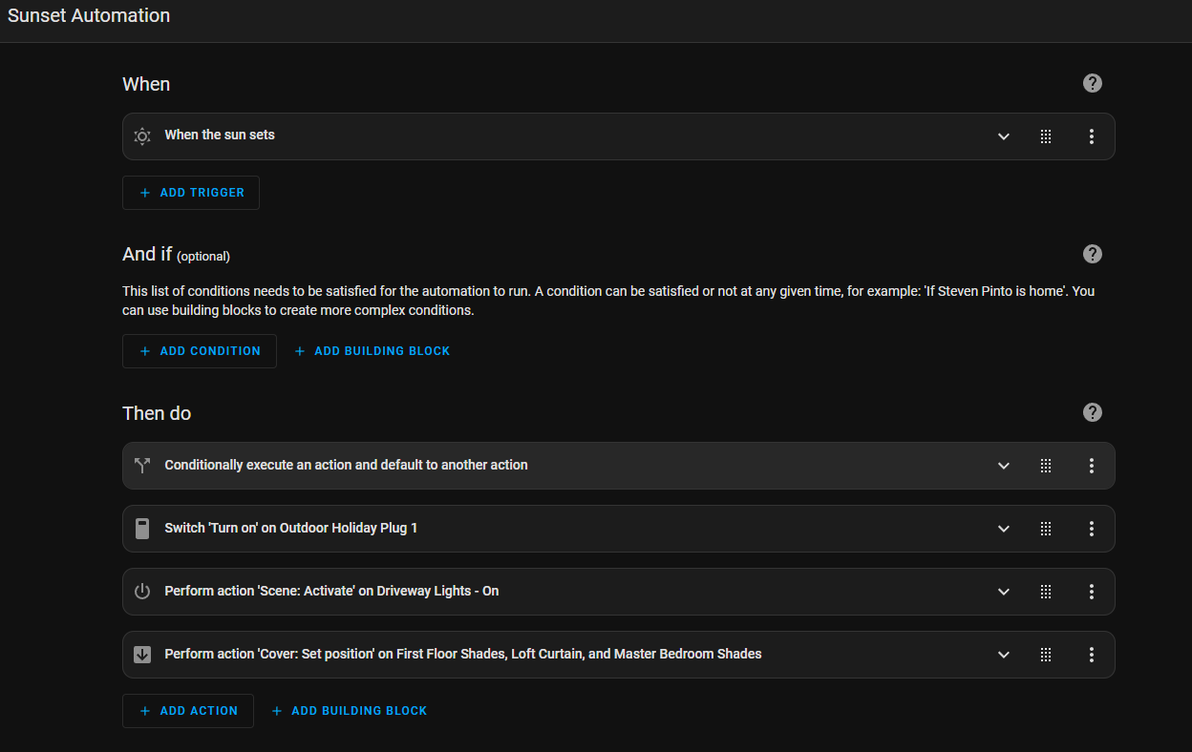Open help for the And if section
This screenshot has width=1192, height=752.
(1093, 254)
